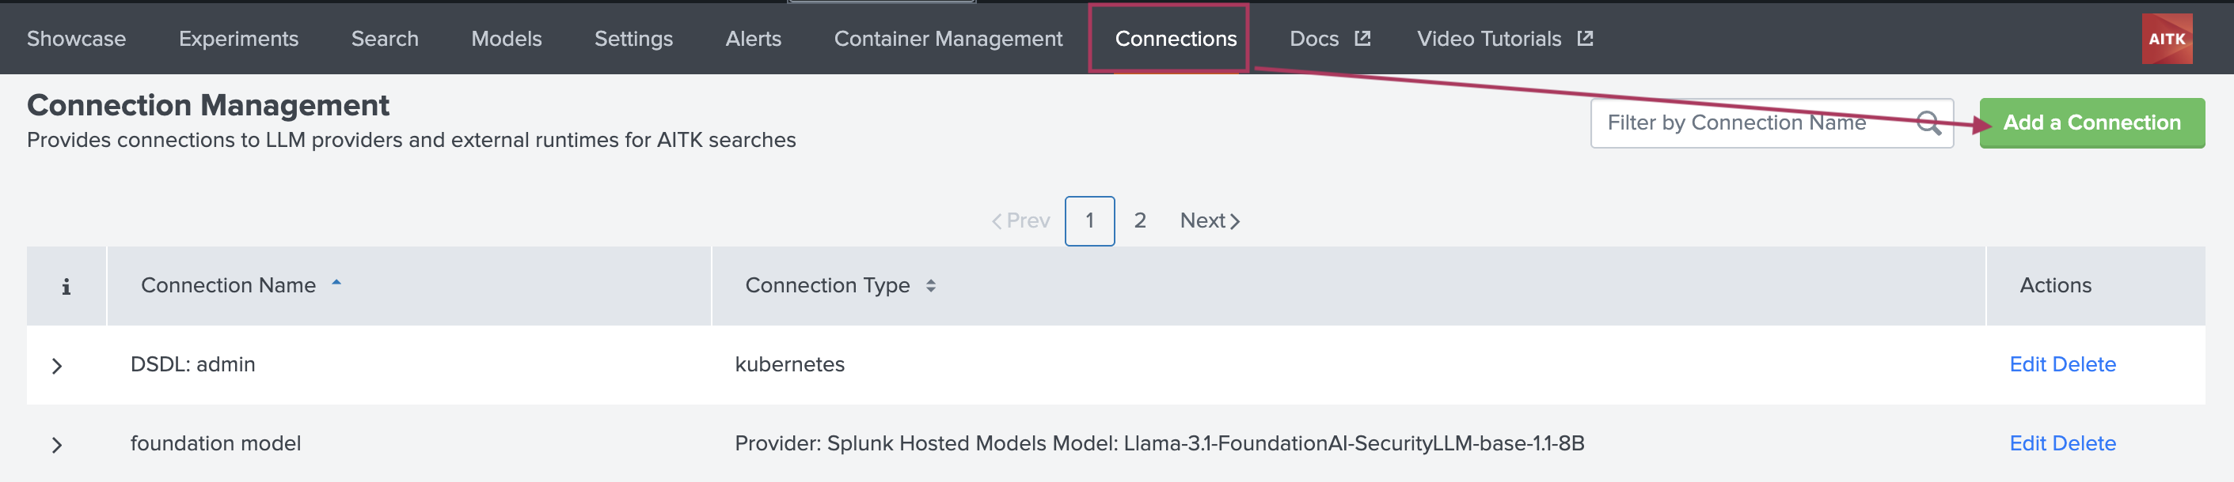This screenshot has height=482, width=2234.
Task: Edit the DSDL: admin connection
Action: [x=2027, y=364]
